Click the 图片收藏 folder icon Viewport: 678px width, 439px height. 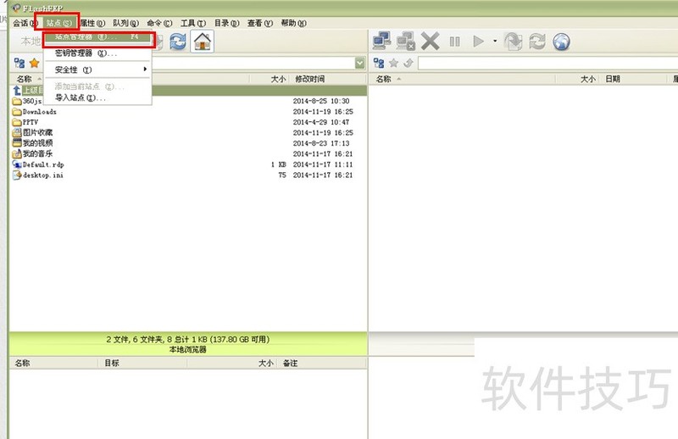tap(17, 132)
